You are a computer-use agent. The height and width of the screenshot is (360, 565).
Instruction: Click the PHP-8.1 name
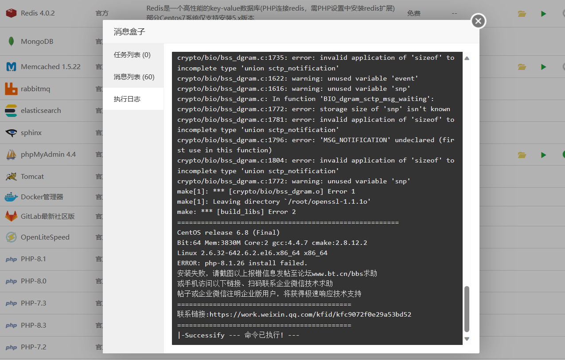(33, 259)
